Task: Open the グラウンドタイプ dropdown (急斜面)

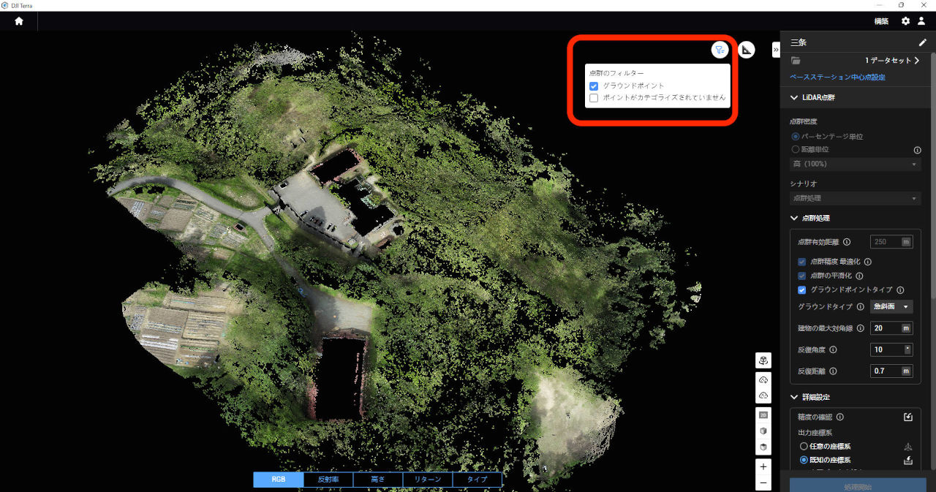Action: coord(891,307)
